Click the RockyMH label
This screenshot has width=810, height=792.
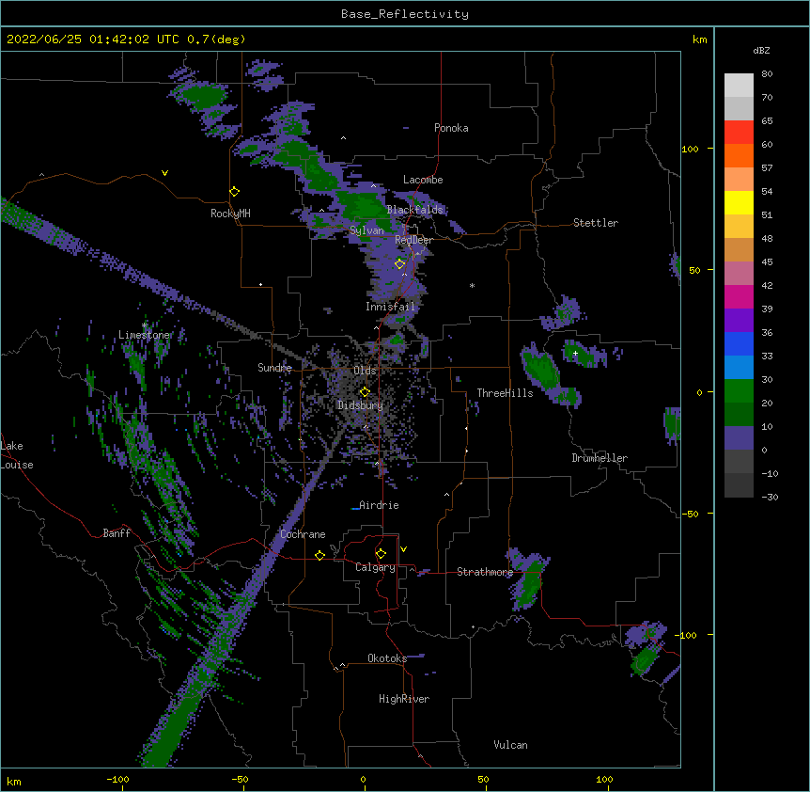230,214
